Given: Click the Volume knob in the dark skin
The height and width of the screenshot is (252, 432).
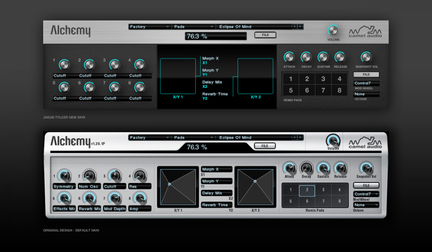Looking at the screenshot, I should [333, 30].
